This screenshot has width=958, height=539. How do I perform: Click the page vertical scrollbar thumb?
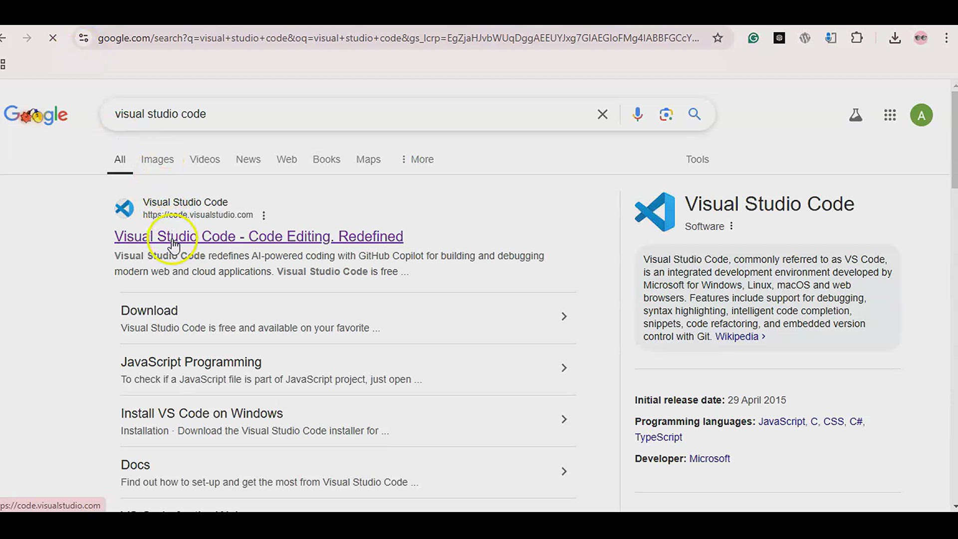pos(955,140)
